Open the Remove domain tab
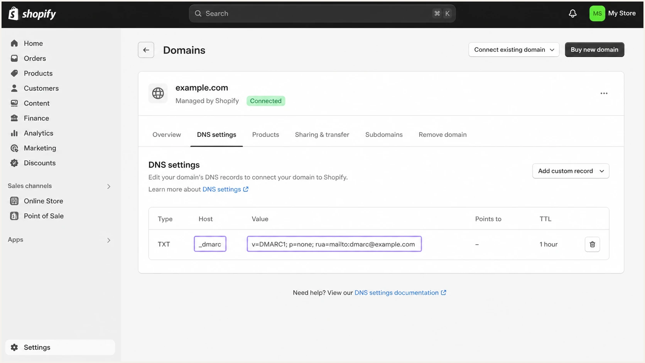Screen dimensions: 645x363 tap(442, 135)
